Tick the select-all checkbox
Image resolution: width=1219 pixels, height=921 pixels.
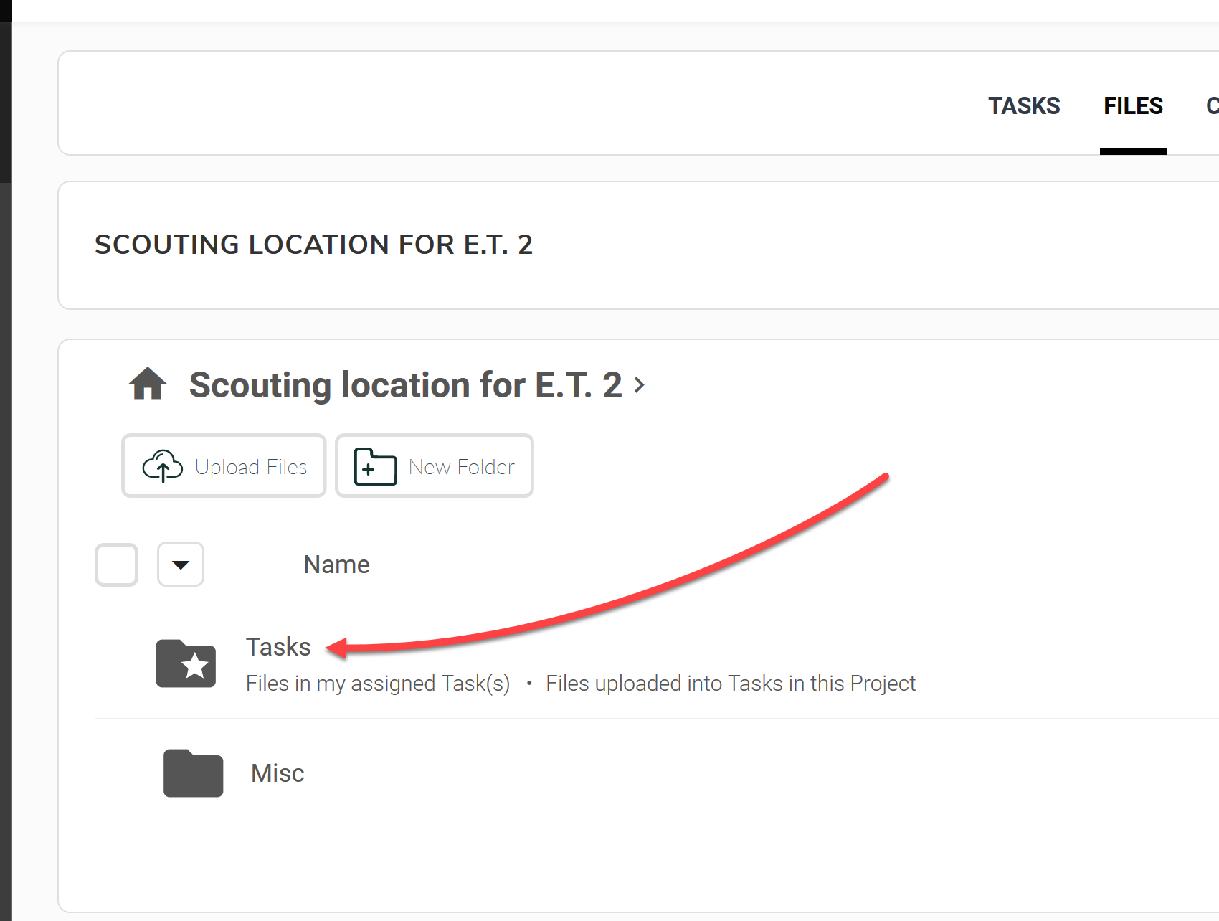pos(116,565)
